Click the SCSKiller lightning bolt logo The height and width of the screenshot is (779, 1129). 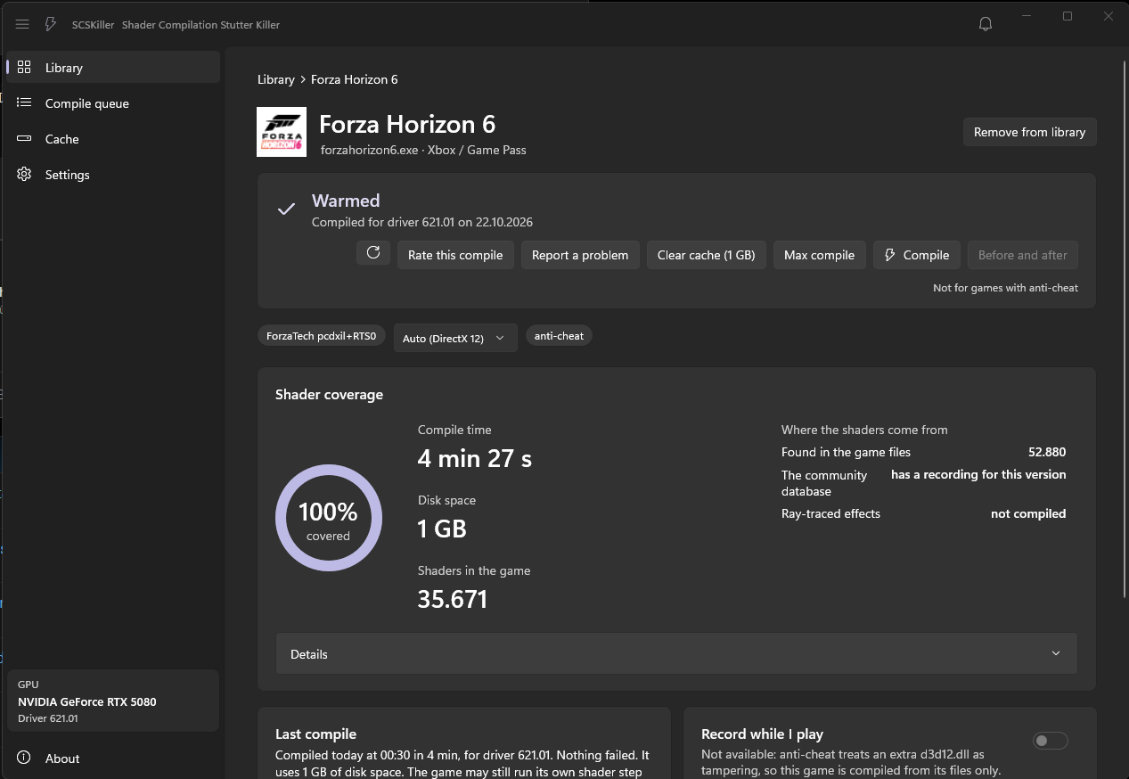(x=51, y=24)
